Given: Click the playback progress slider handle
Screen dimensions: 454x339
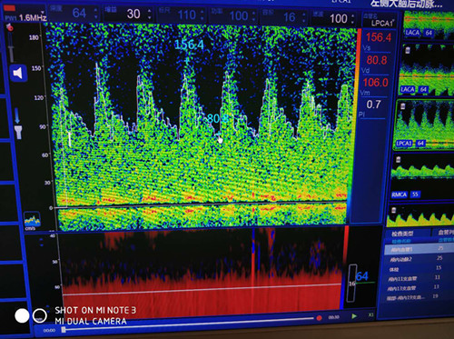Looking at the screenshot, I should click(x=64, y=330).
